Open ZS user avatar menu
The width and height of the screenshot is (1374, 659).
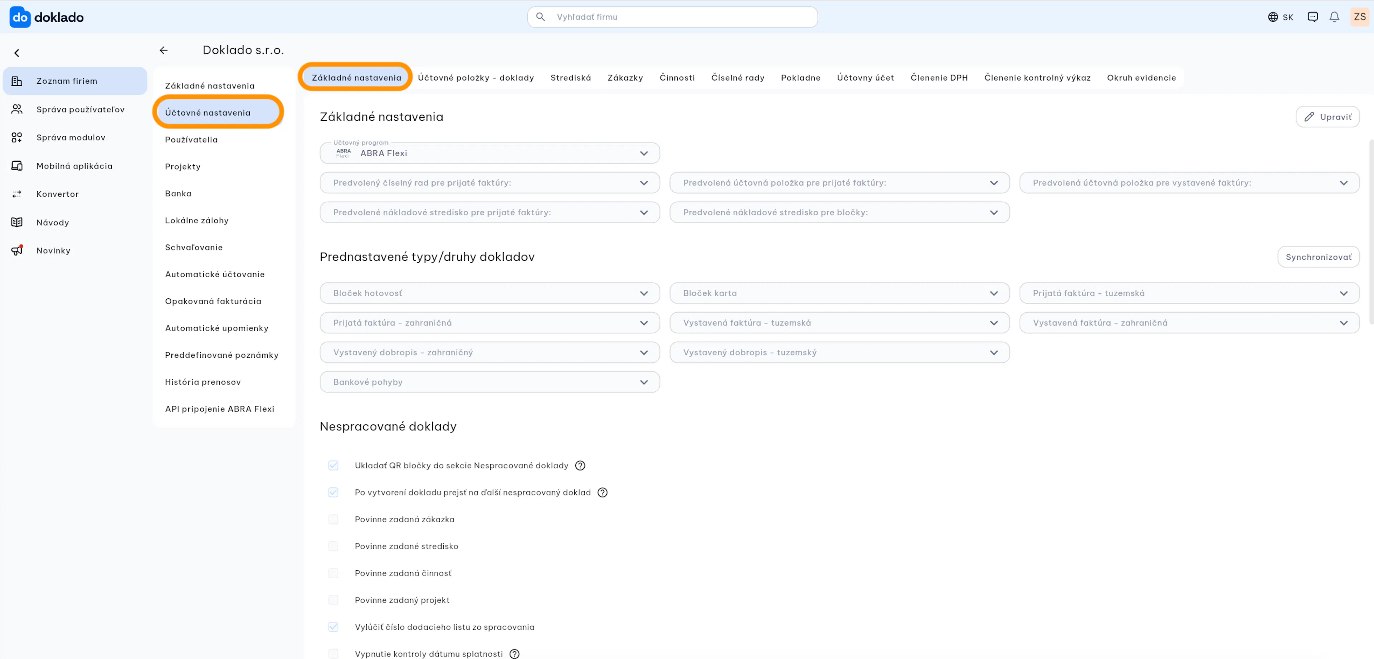click(x=1360, y=17)
